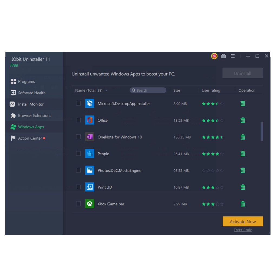Select the People app checkbox

click(x=78, y=154)
